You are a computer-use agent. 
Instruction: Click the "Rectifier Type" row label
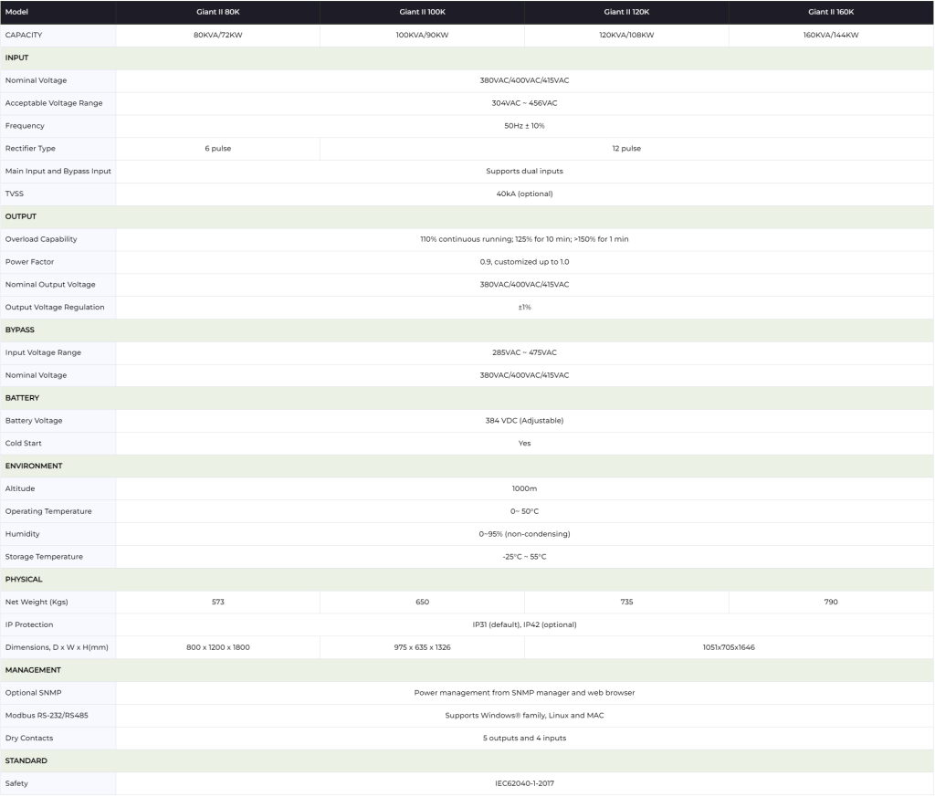pyautogui.click(x=30, y=149)
